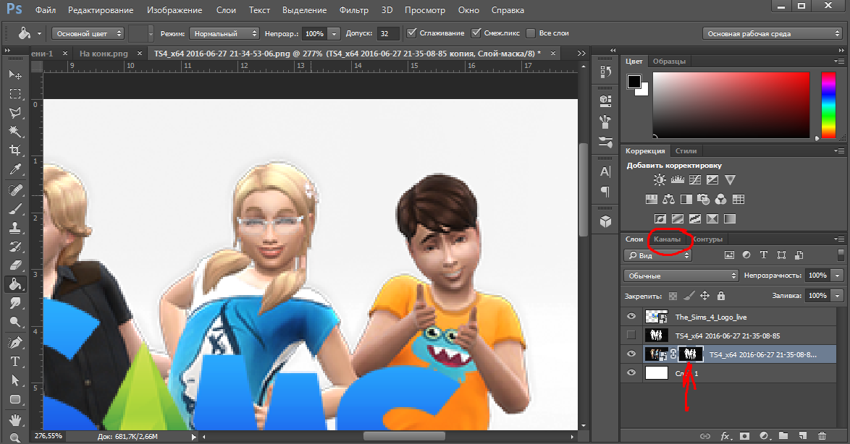Select the Eraser tool

pos(15,265)
